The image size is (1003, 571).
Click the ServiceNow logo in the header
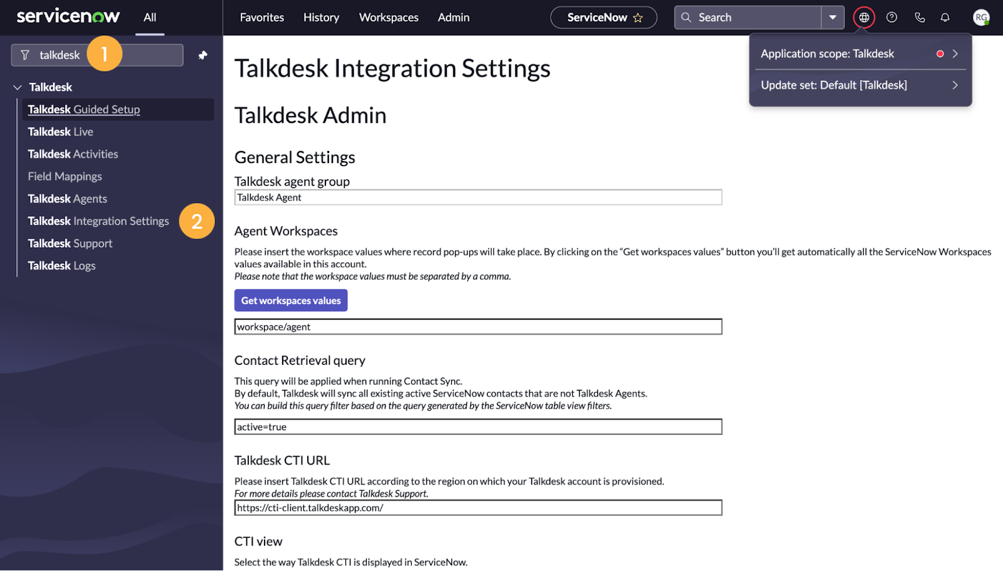67,16
